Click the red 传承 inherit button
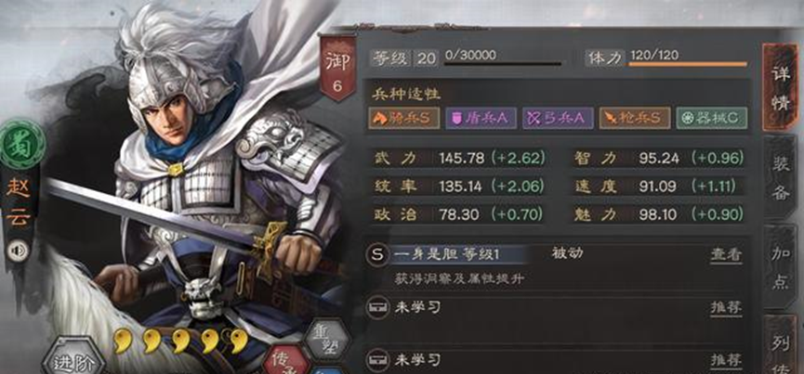The height and width of the screenshot is (374, 804). pyautogui.click(x=286, y=360)
